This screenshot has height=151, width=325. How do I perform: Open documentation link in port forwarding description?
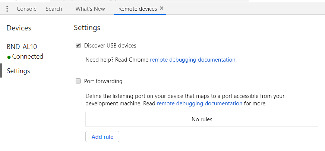coord(200,104)
